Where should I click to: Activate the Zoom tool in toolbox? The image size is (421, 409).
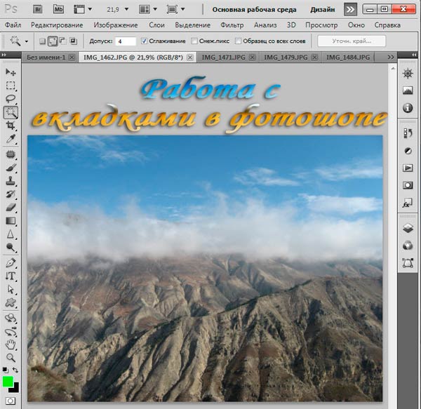pyautogui.click(x=11, y=358)
